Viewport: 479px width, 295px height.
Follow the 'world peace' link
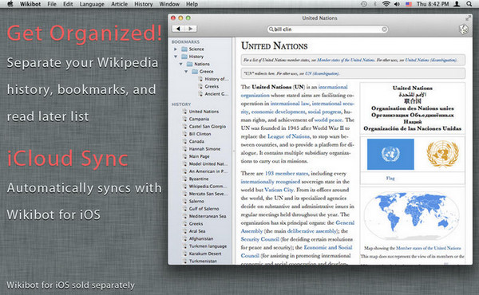[328, 120]
